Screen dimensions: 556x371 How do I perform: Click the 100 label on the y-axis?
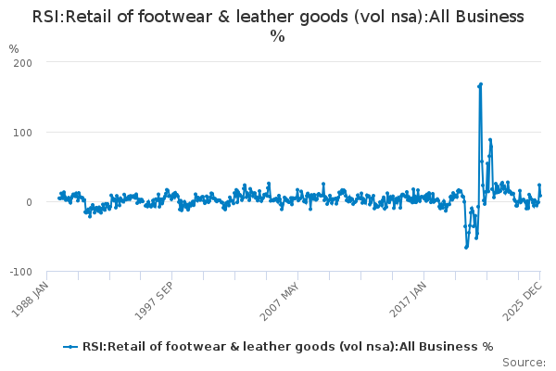23,132
